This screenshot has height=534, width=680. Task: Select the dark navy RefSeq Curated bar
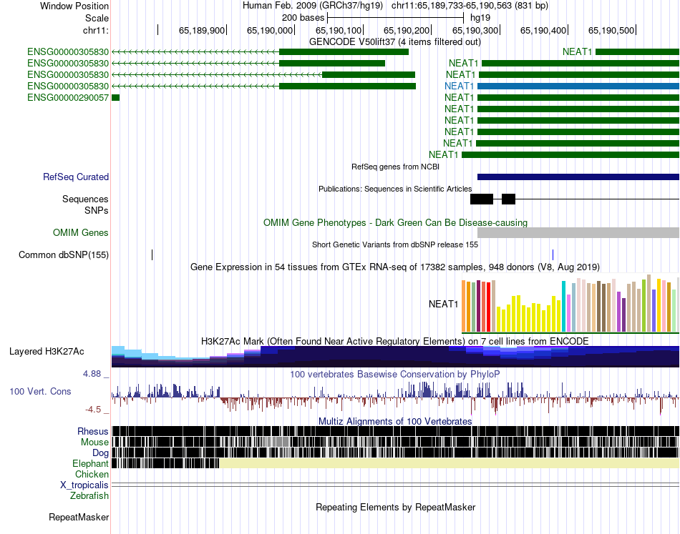(578, 177)
